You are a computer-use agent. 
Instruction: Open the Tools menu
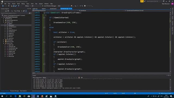point(32,4)
